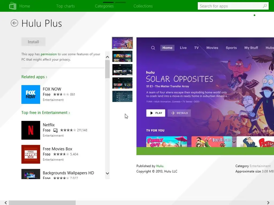This screenshot has height=205, width=274.
Task: Select the third screenshot thumbnail
Action: [x=122, y=70]
